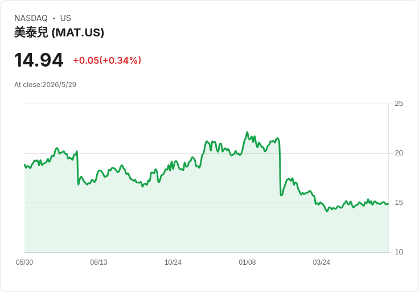This screenshot has height=292, width=419.
Task: Click the +0.05(+0.34%) price change
Action: pyautogui.click(x=107, y=60)
